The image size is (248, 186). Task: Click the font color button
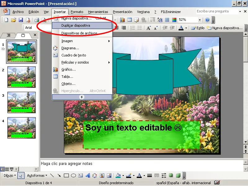pyautogui.click(x=181, y=28)
